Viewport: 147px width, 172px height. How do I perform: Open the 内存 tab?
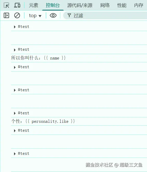coord(139,5)
